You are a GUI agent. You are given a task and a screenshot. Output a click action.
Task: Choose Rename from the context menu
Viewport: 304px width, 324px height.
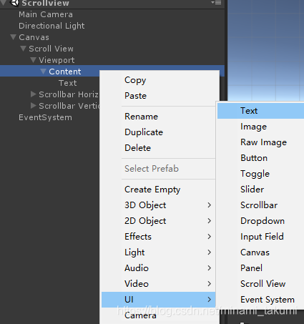159,117
